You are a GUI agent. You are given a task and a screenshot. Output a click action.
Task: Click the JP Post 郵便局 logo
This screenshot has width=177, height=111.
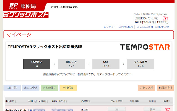[x=22, y=6]
